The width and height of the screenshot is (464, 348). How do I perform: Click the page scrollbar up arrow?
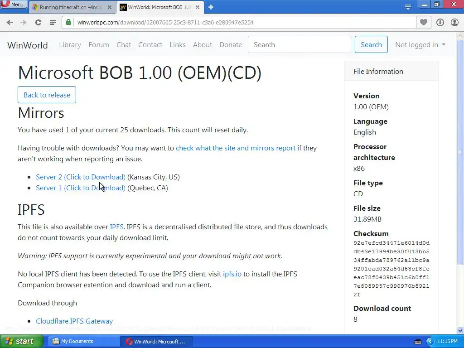click(x=460, y=35)
